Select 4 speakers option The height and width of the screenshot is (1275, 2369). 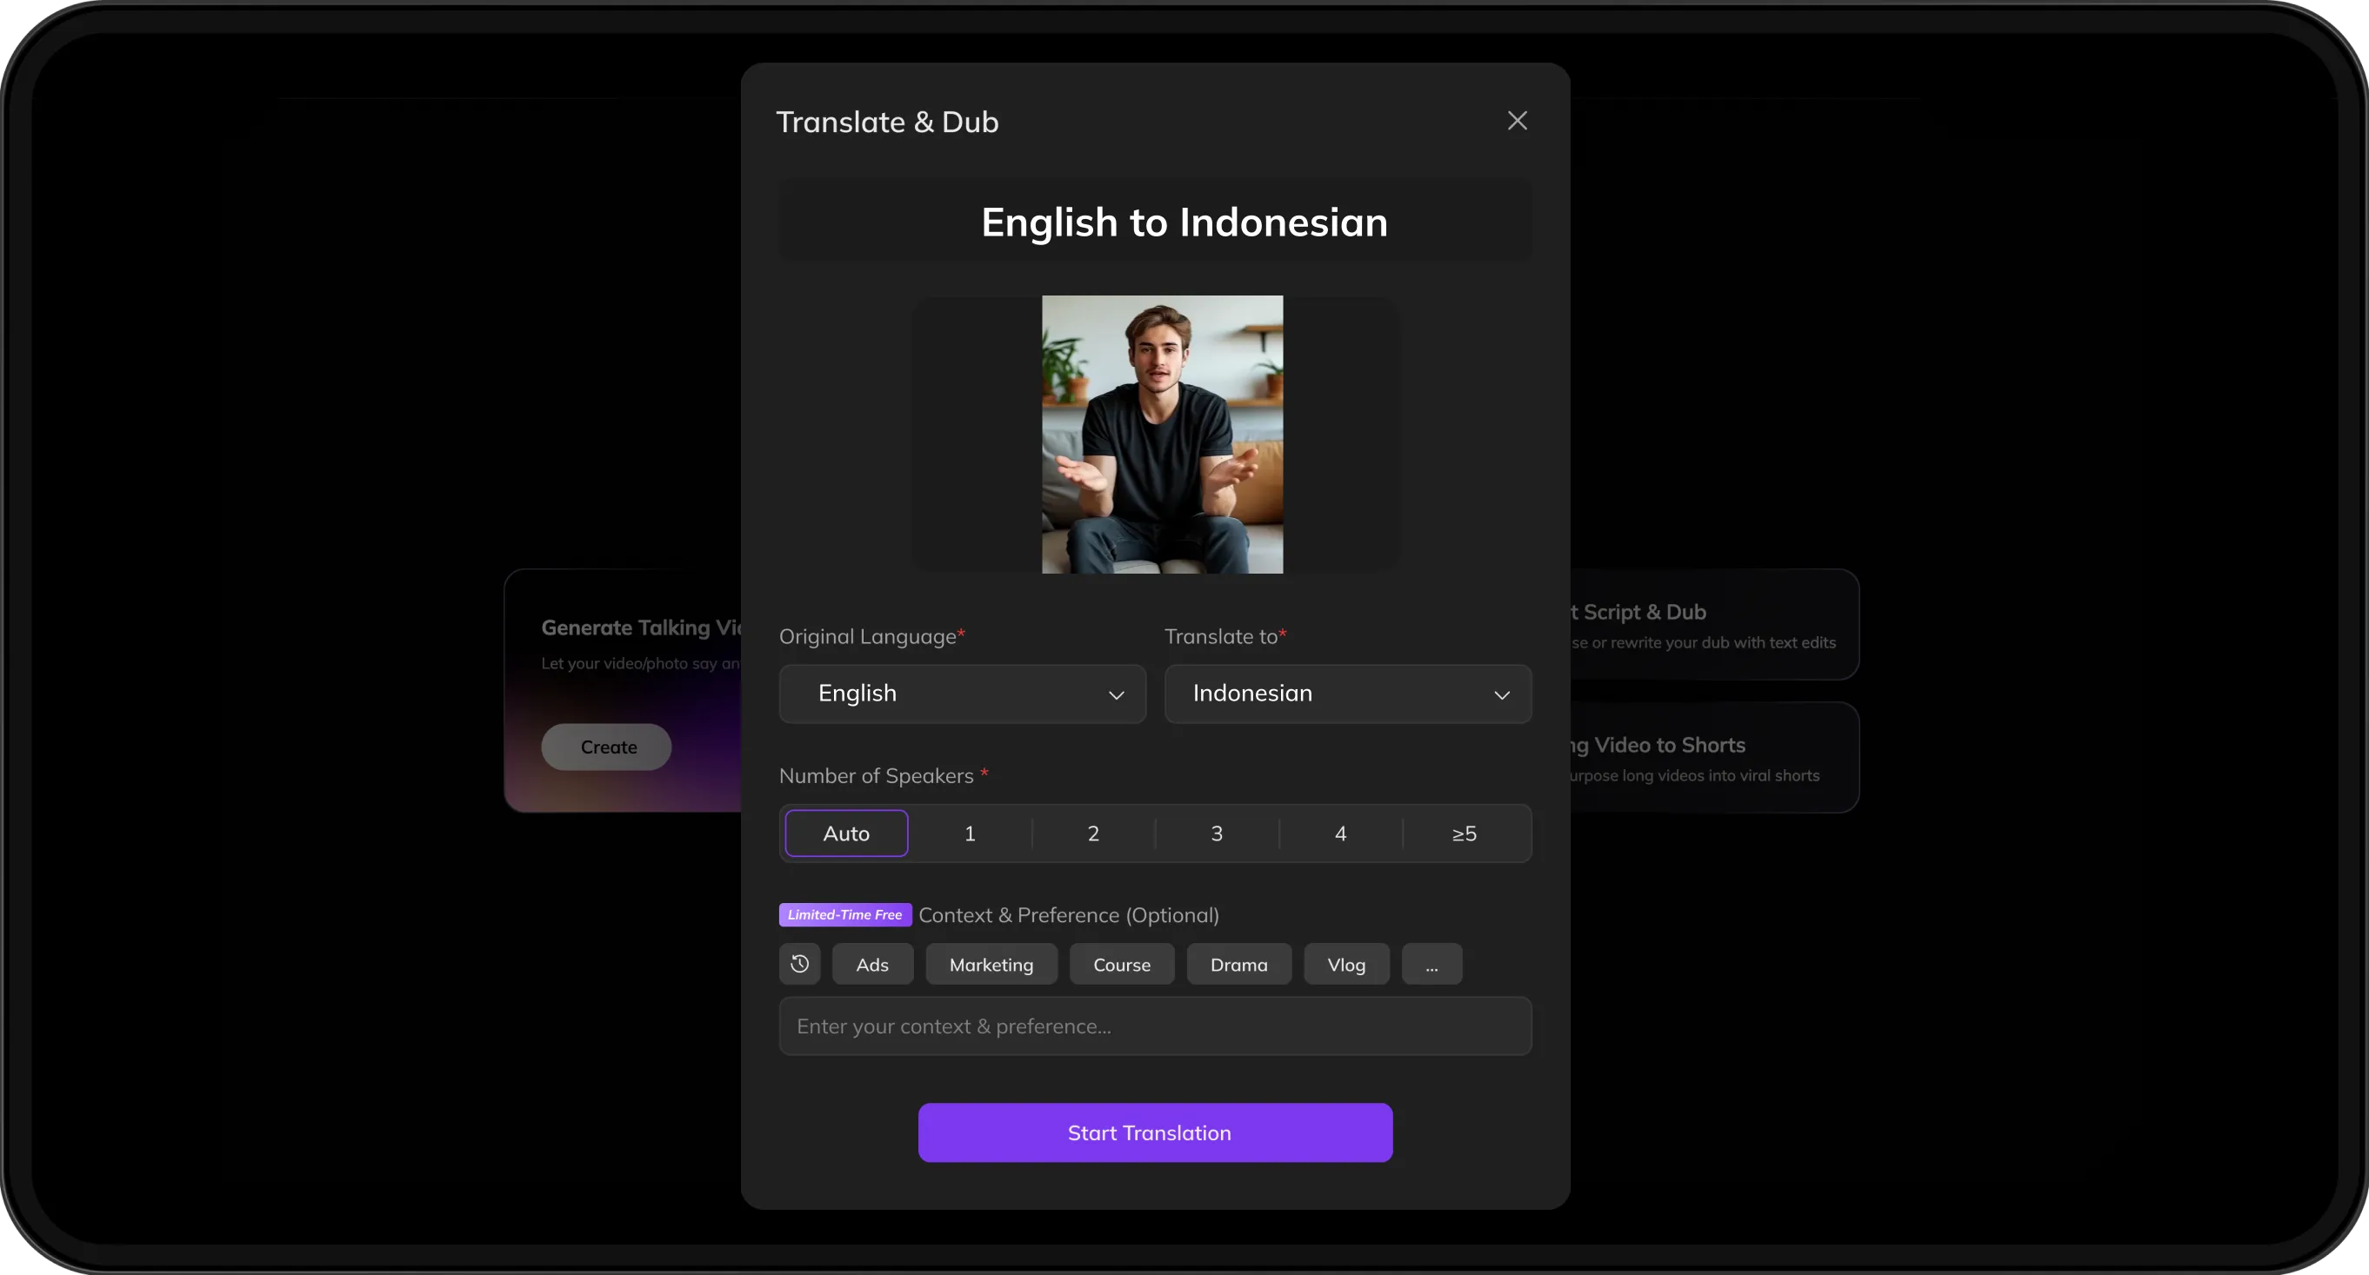[x=1340, y=833]
